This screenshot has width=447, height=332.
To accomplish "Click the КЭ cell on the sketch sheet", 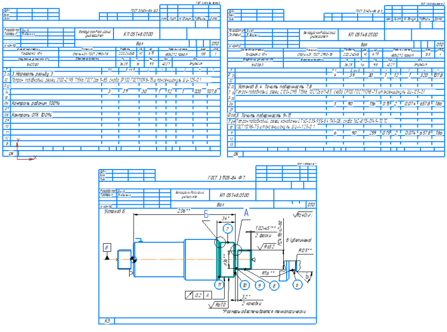I will (x=107, y=321).
